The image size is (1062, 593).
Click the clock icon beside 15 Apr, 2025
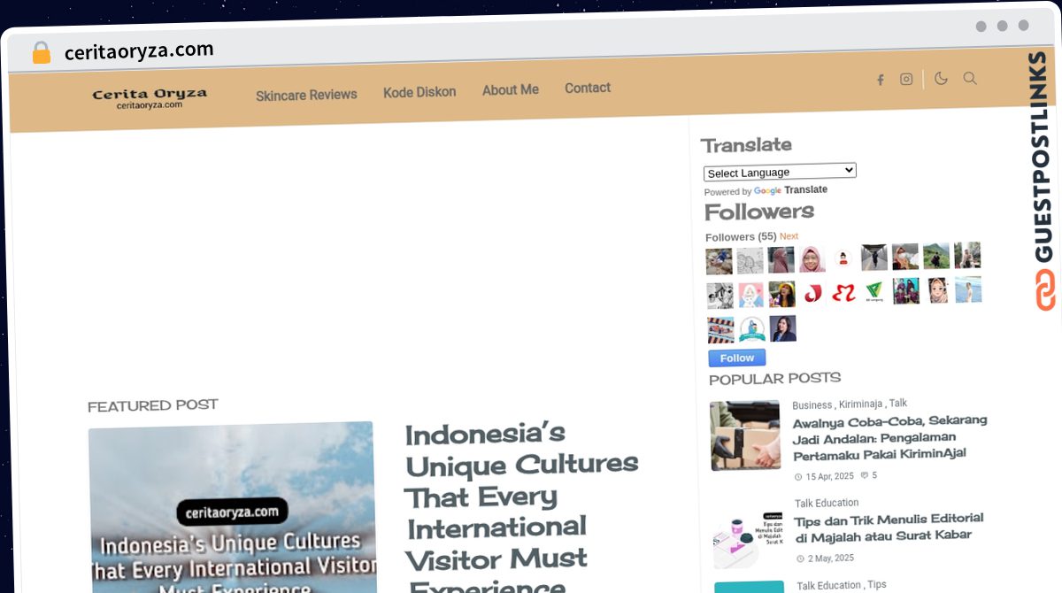[x=799, y=477]
